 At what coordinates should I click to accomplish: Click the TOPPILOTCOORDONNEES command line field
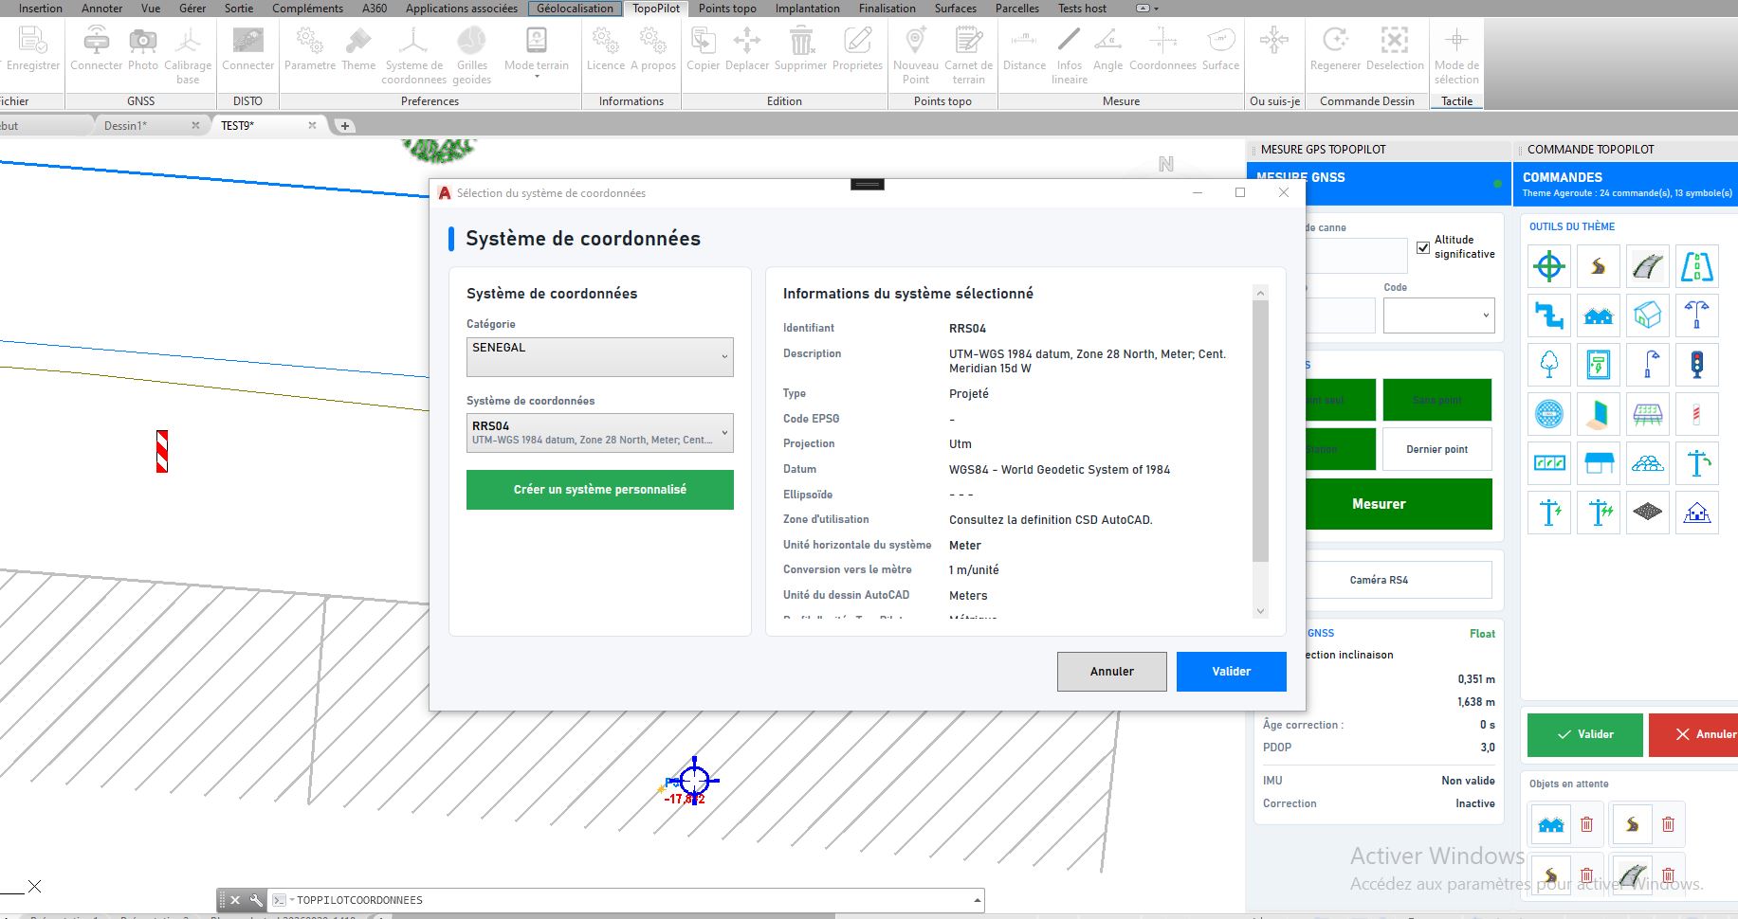(626, 900)
